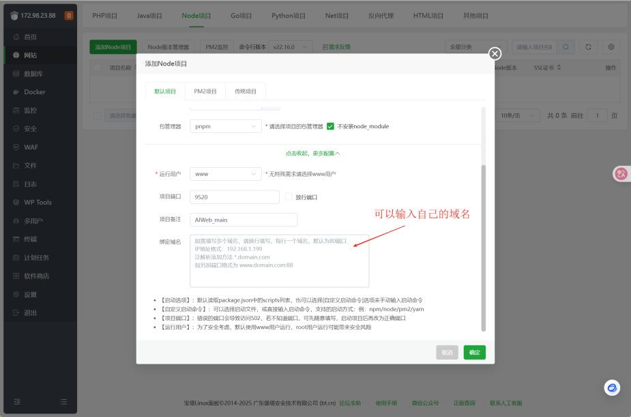Open the Python项目 tab

click(288, 16)
